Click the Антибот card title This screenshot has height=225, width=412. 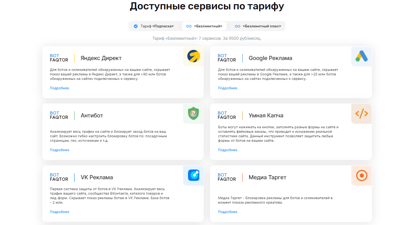click(92, 115)
